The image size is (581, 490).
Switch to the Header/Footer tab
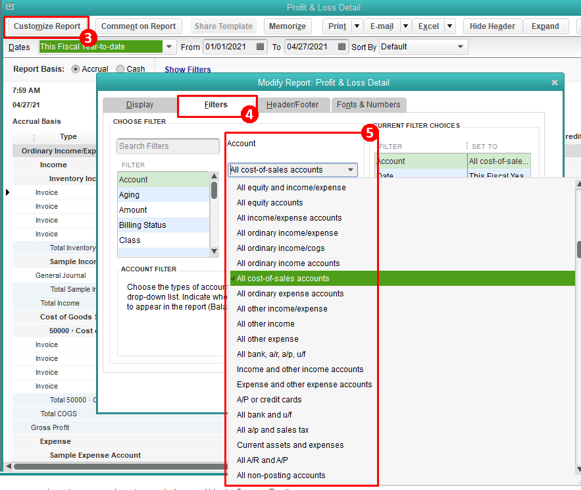click(292, 105)
